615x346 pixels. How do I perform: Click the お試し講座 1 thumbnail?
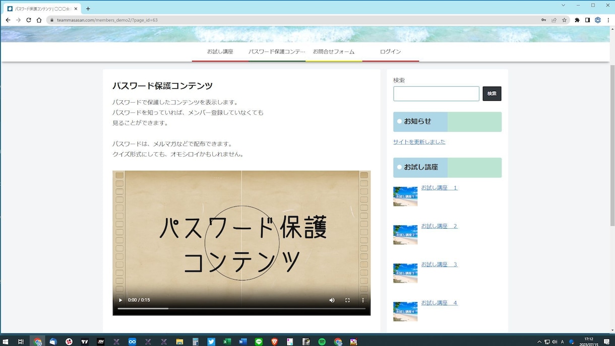point(405,196)
